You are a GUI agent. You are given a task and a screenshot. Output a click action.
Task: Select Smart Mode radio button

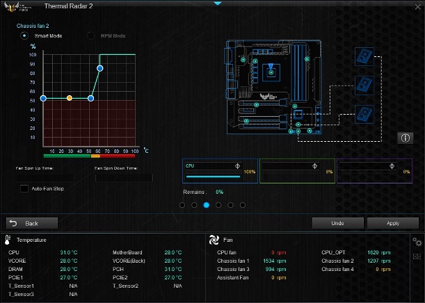[x=24, y=35]
